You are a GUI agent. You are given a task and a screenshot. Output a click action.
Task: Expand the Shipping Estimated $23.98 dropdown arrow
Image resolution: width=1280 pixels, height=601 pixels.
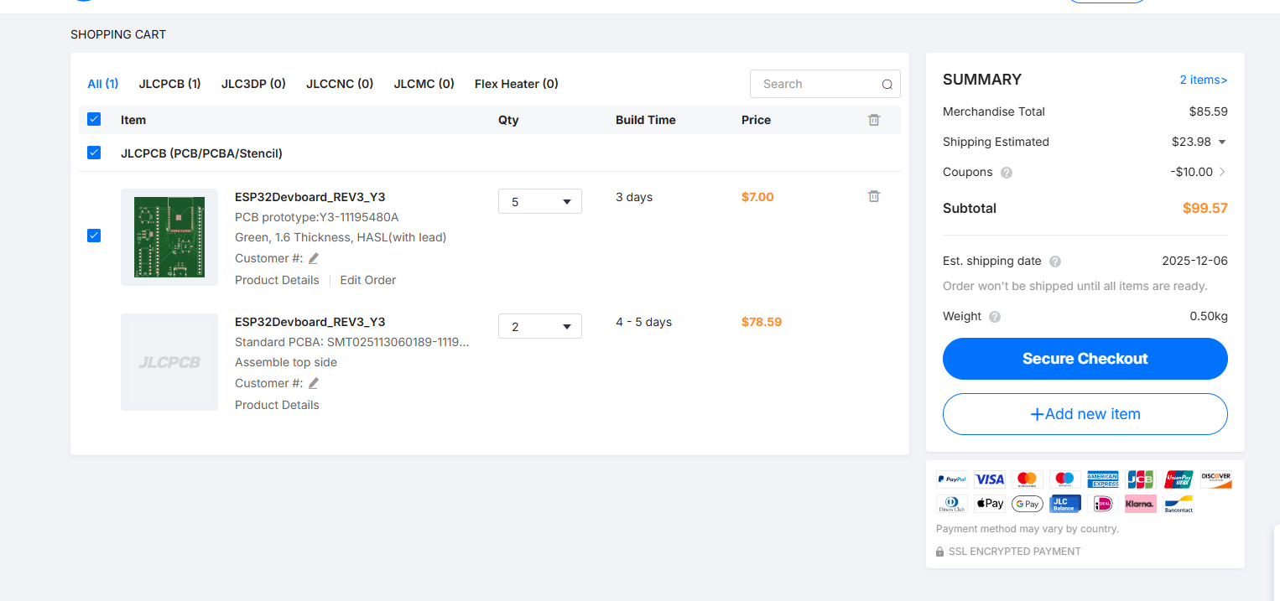1222,142
